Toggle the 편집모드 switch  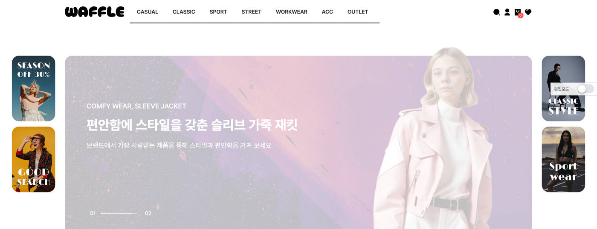point(585,89)
